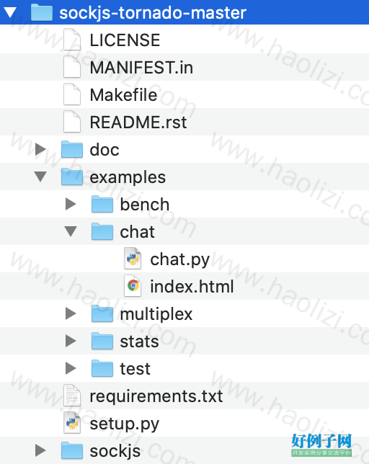This screenshot has height=464, width=369.
Task: Collapse the examples folder disclosure triangle
Action: point(40,177)
